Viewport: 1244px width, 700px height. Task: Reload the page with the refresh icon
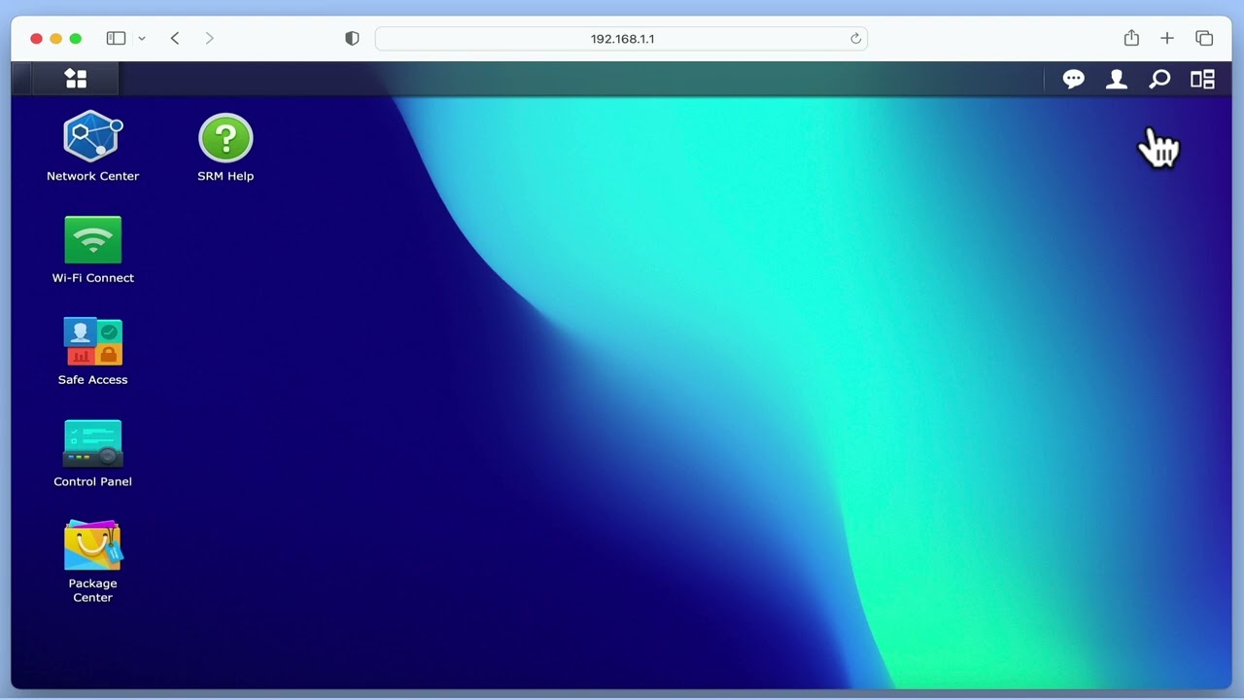point(855,39)
